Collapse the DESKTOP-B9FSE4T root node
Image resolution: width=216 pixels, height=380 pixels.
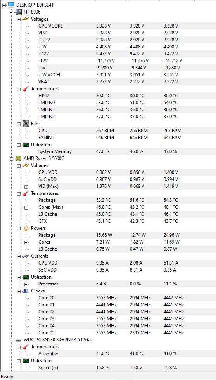pyautogui.click(x=4, y=5)
